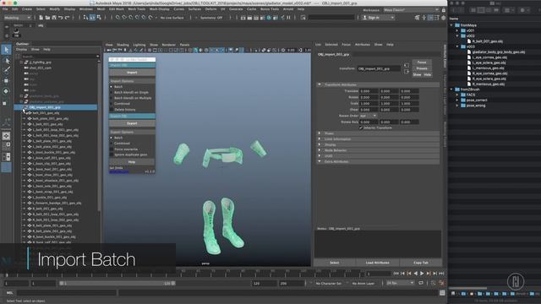Screen dimensions: 541x304
Task: Open the Modeling menu set dropdown
Action: (x=17, y=18)
